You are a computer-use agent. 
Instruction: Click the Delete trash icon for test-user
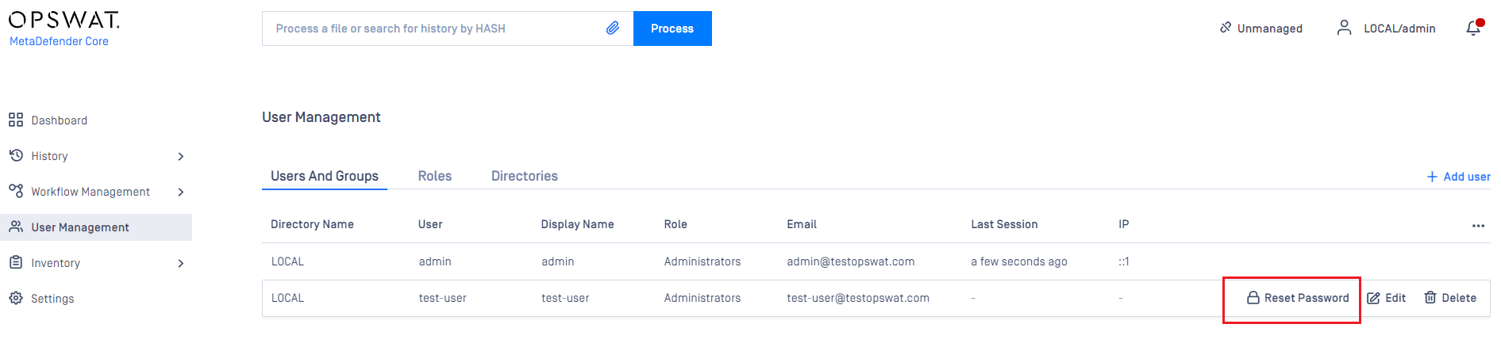(1430, 298)
